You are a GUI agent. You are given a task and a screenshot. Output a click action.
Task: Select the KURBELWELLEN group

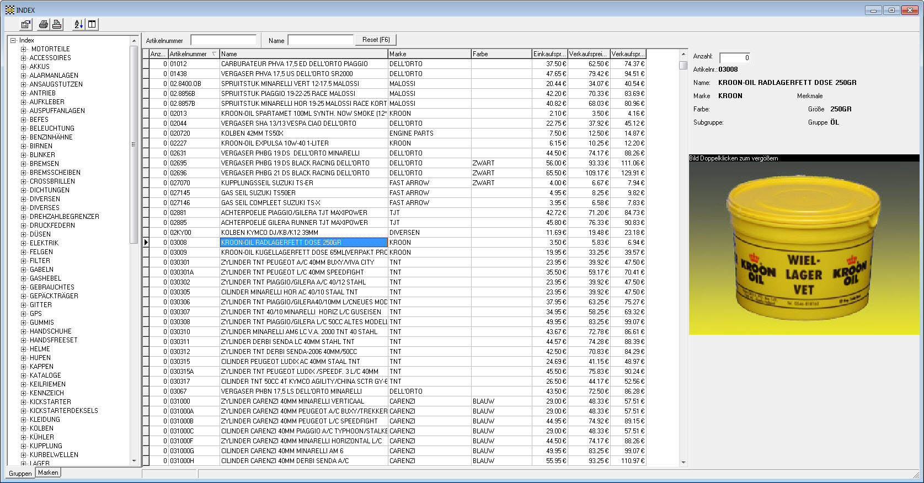coord(54,455)
